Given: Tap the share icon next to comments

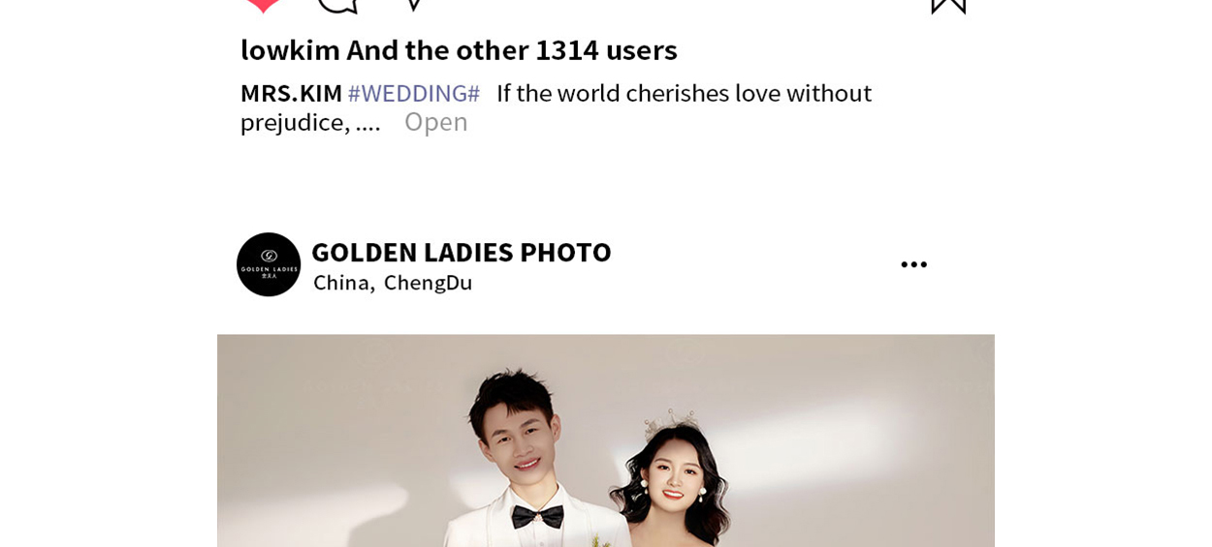Looking at the screenshot, I should point(413,4).
